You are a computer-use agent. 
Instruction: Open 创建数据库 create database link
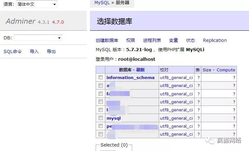pos(107,40)
